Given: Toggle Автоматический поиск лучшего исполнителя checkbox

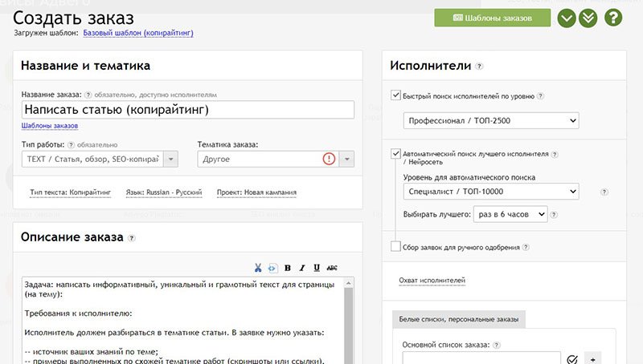Looking at the screenshot, I should 395,153.
